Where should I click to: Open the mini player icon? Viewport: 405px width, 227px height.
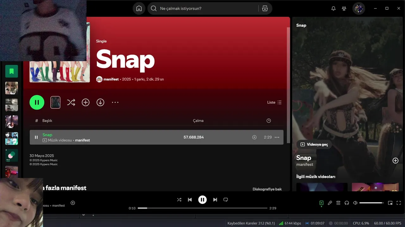390,203
